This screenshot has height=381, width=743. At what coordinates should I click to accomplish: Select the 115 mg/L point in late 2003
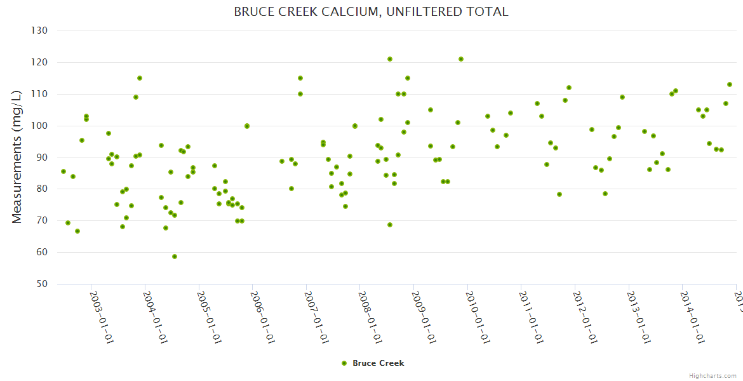[x=140, y=78]
